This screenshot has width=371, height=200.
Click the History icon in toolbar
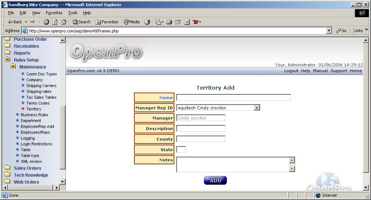pyautogui.click(x=147, y=22)
